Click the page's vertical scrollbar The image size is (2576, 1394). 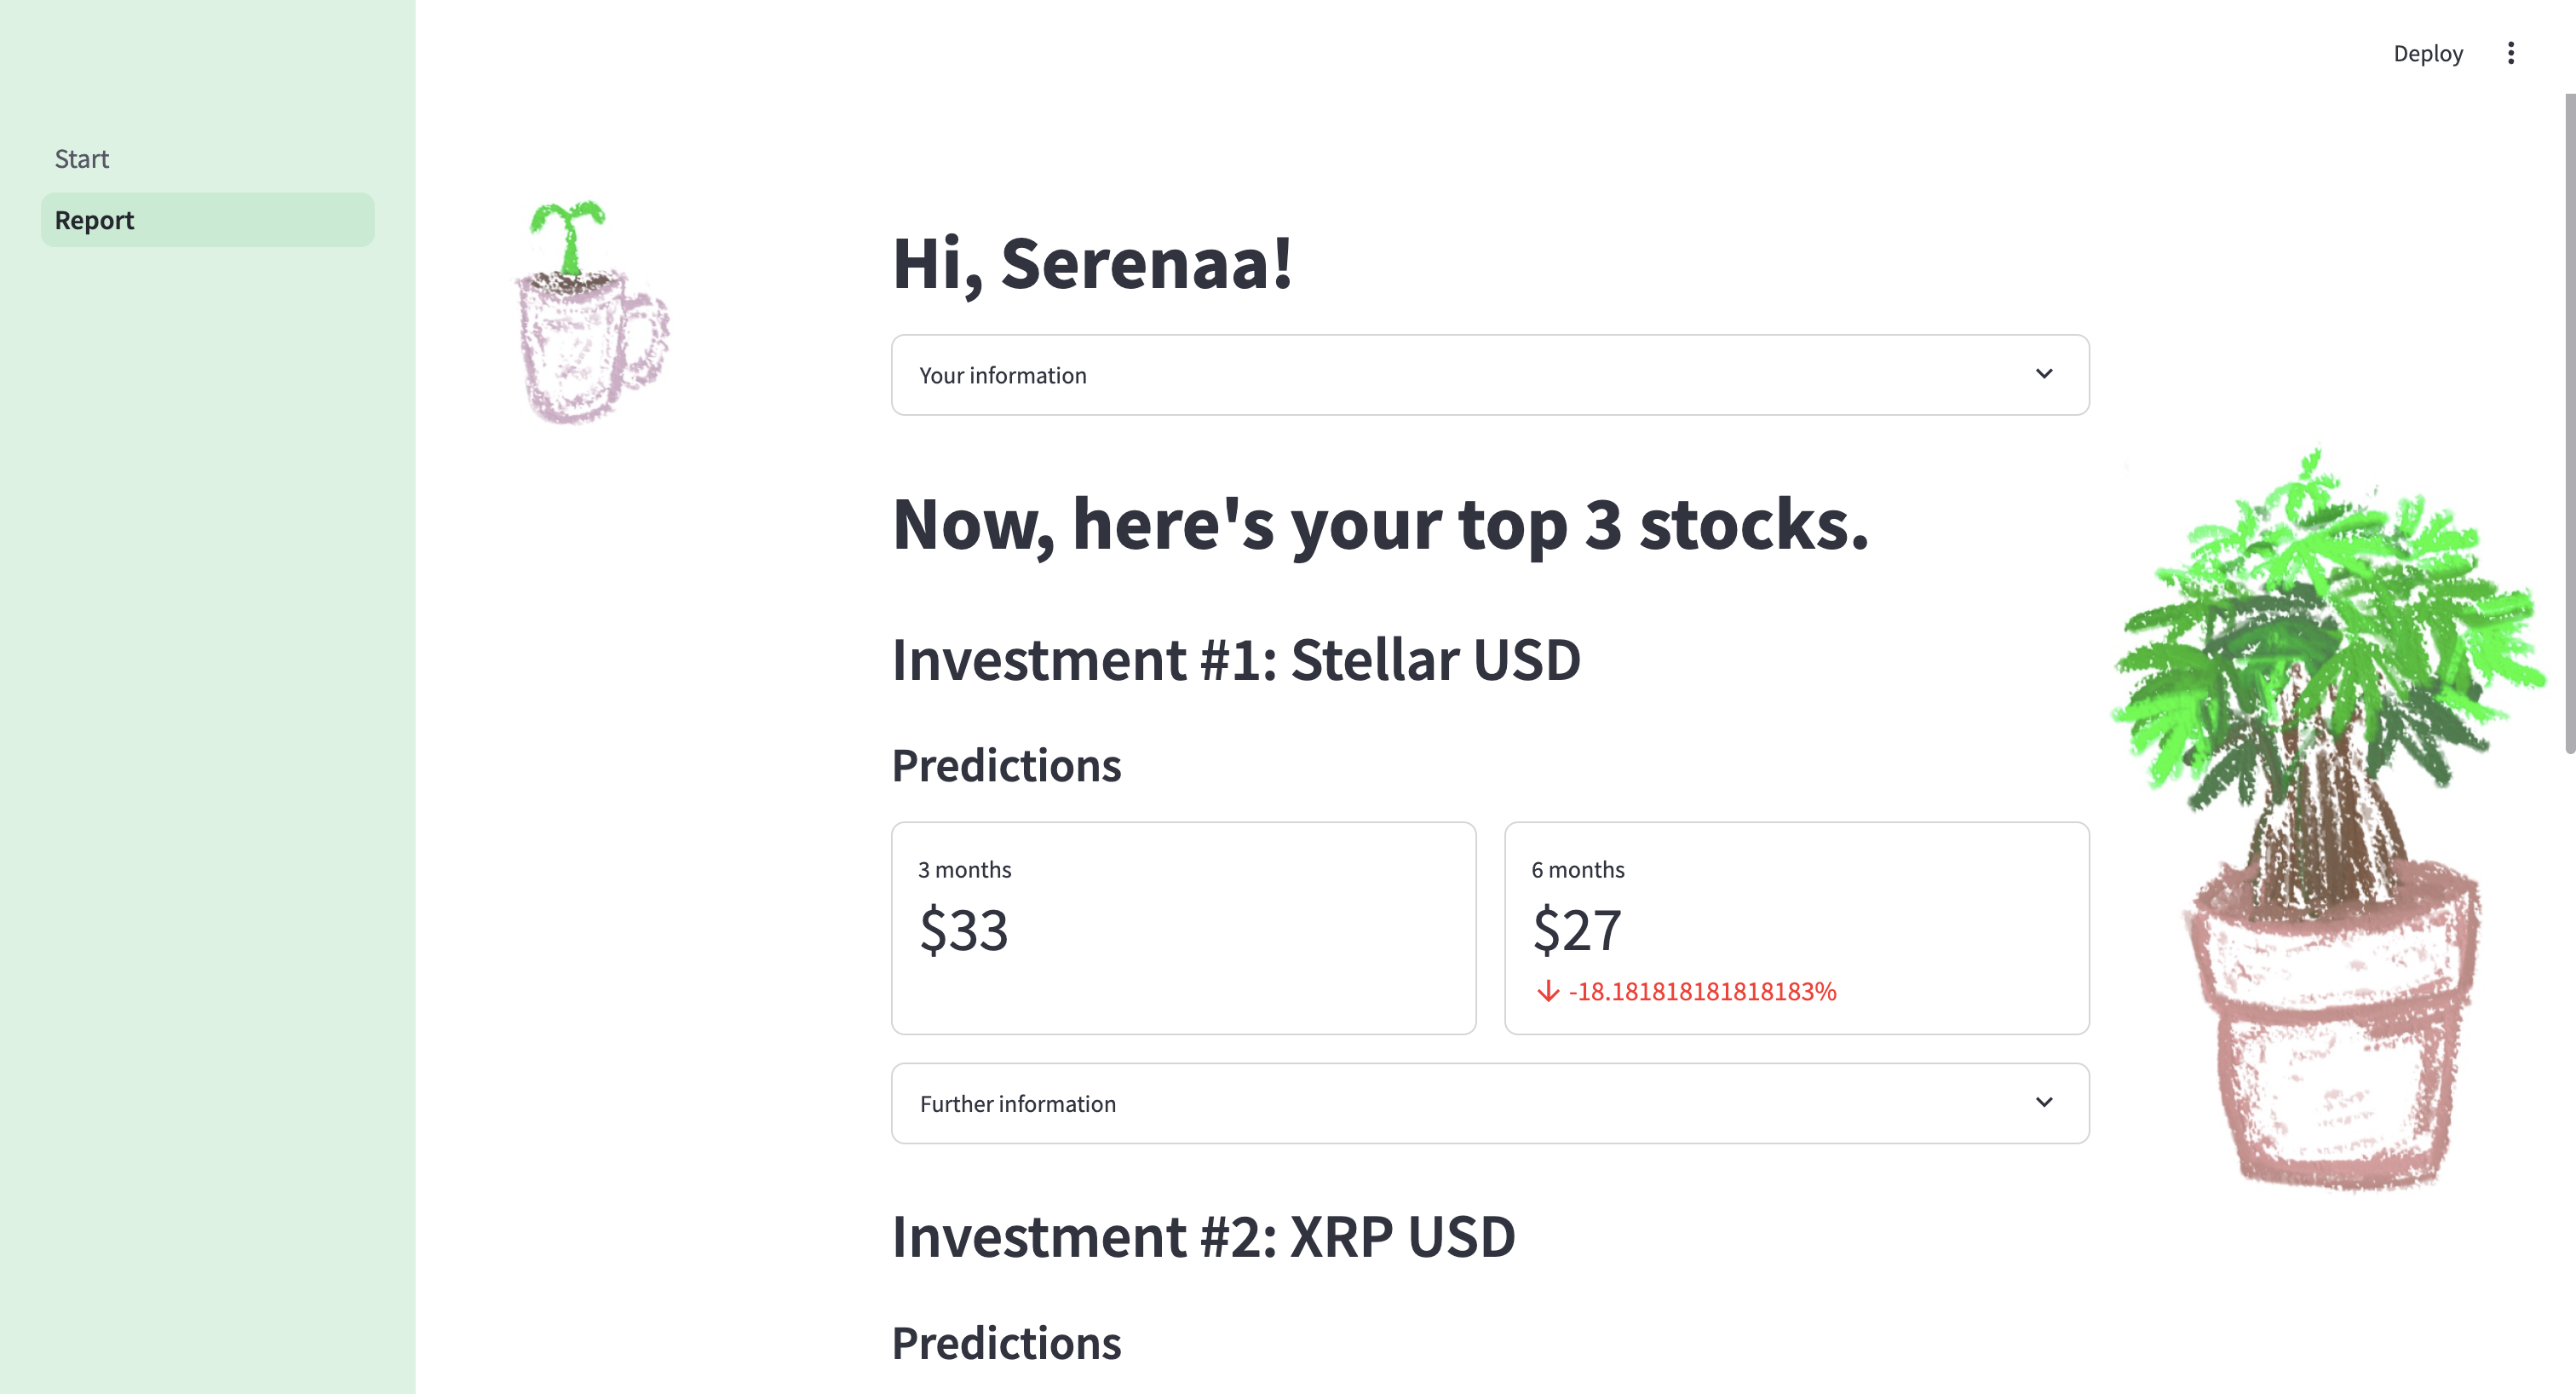click(2568, 420)
